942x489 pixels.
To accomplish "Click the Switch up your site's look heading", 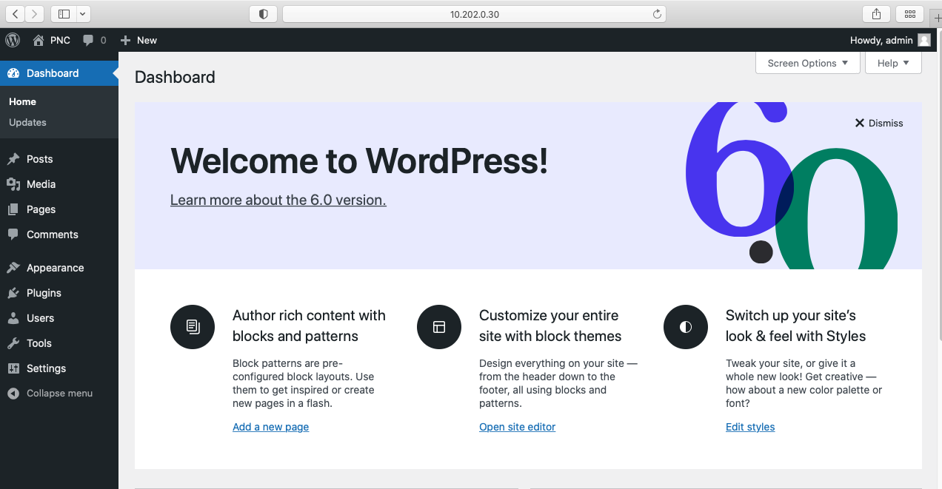I will pyautogui.click(x=795, y=326).
